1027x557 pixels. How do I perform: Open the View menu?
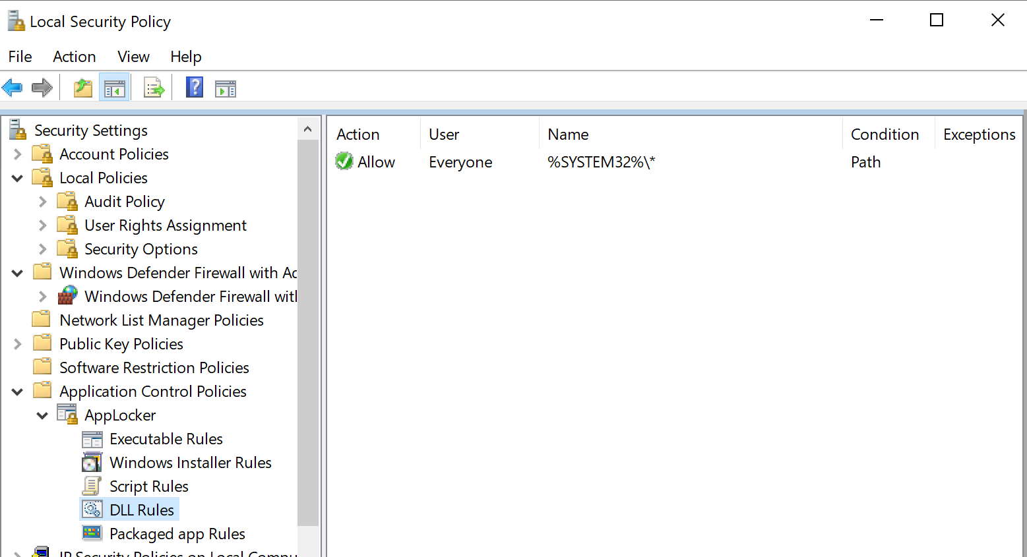[133, 57]
